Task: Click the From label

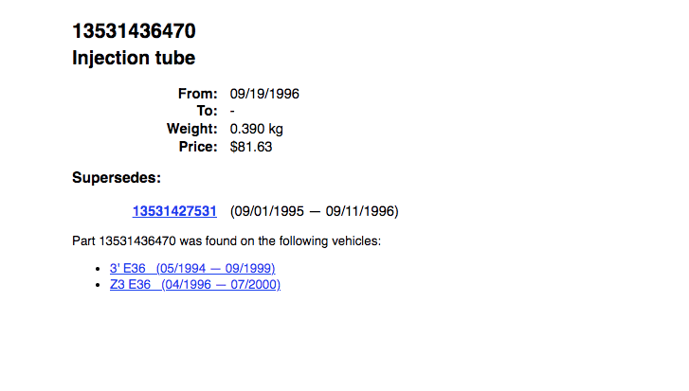Action: click(198, 94)
